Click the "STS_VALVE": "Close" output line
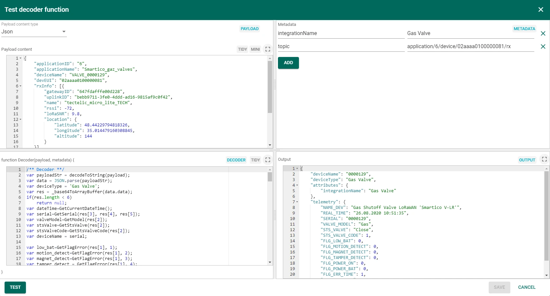This screenshot has width=550, height=296. (x=347, y=230)
